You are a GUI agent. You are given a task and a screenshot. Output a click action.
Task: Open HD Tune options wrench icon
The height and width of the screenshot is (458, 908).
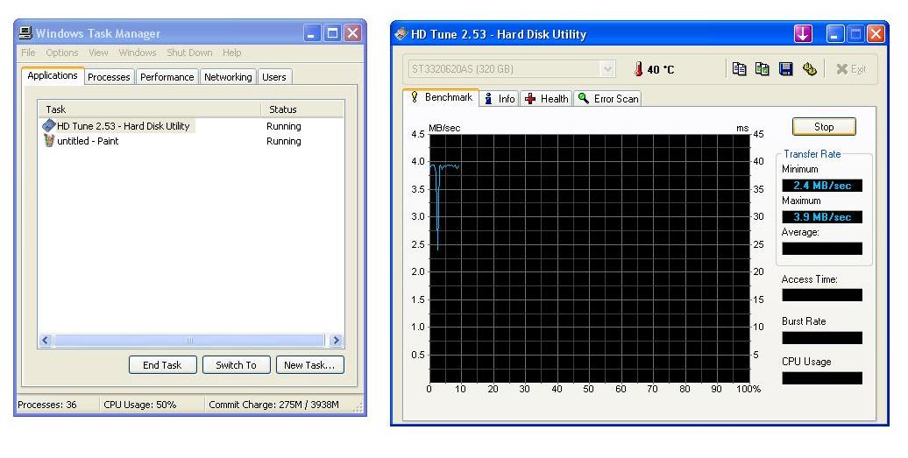point(810,69)
